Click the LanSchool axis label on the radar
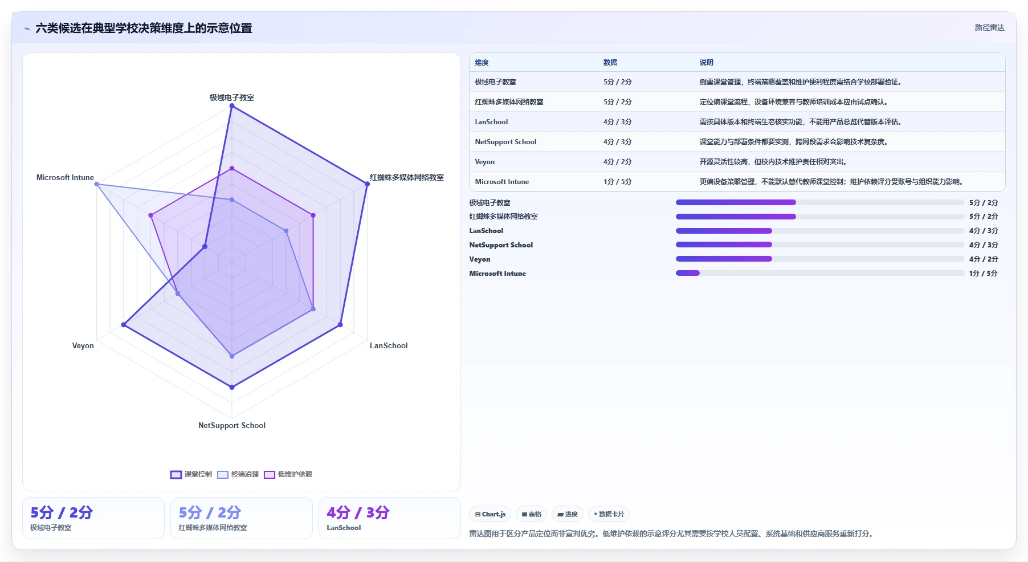 [389, 345]
